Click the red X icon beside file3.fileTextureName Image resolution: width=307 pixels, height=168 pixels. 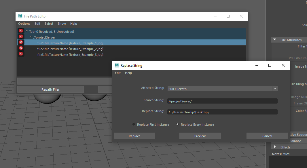21,54
